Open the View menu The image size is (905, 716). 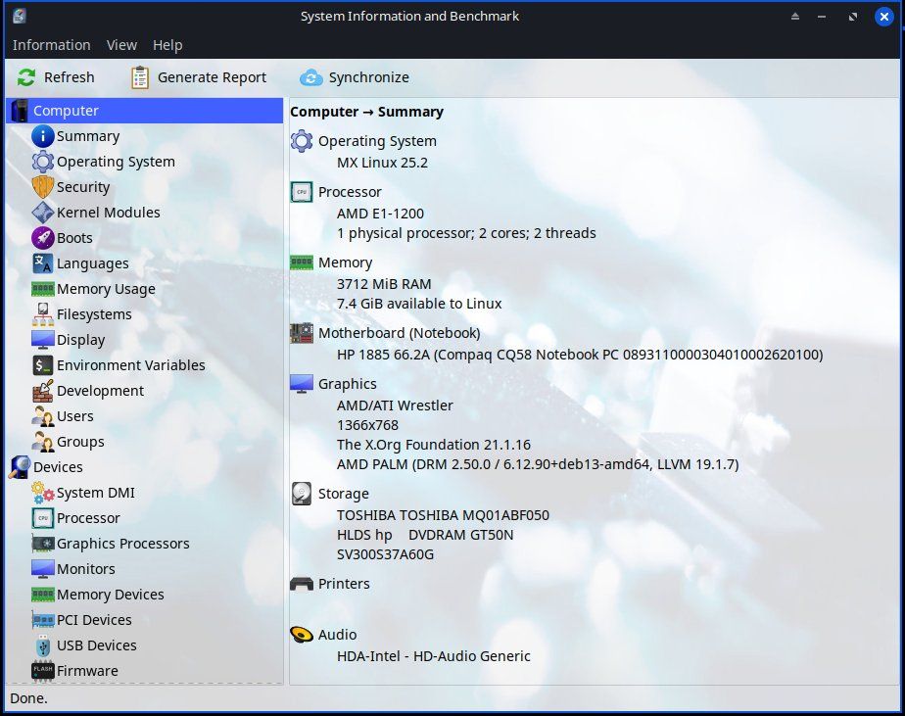121,45
